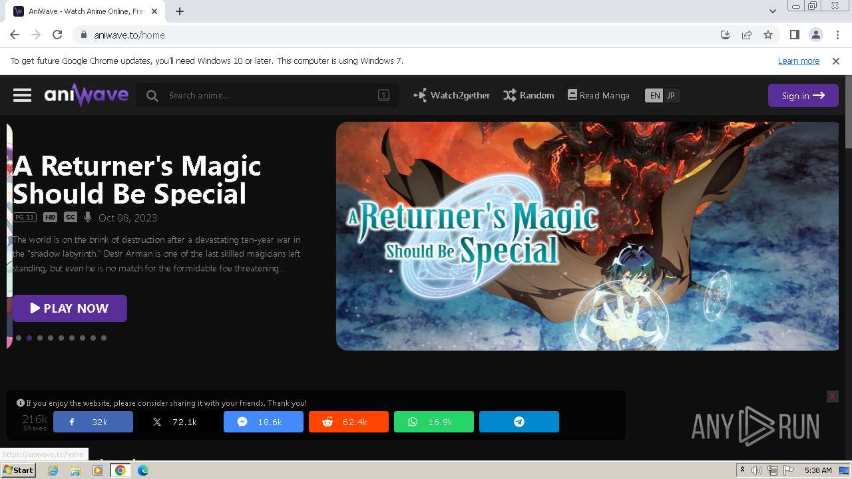This screenshot has height=479, width=852.
Task: Click the Windows Start button
Action: click(18, 470)
